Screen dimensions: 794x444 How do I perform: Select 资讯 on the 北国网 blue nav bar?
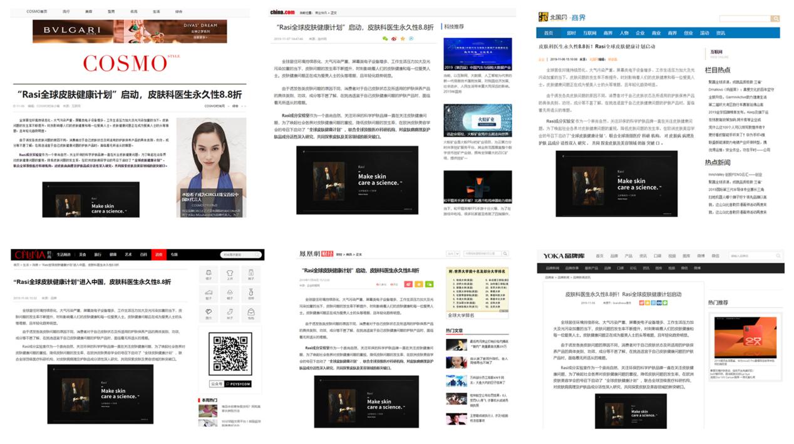click(721, 33)
